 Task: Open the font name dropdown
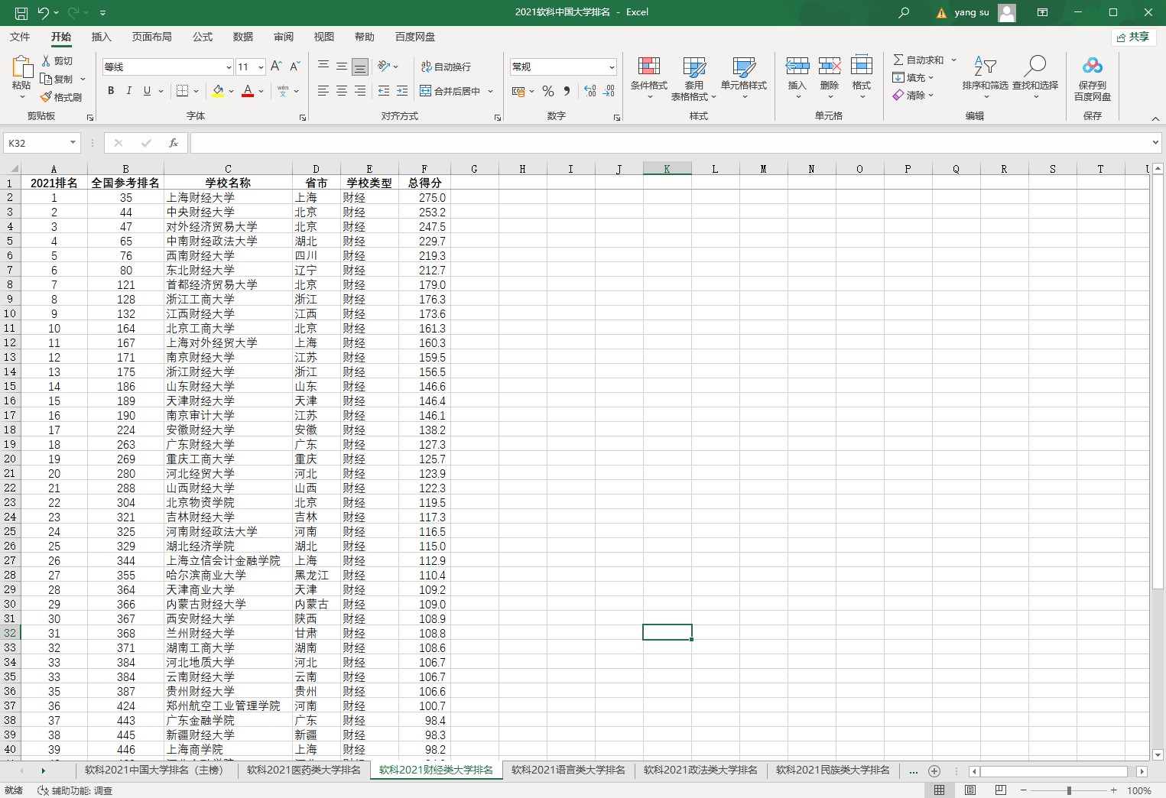(x=228, y=67)
